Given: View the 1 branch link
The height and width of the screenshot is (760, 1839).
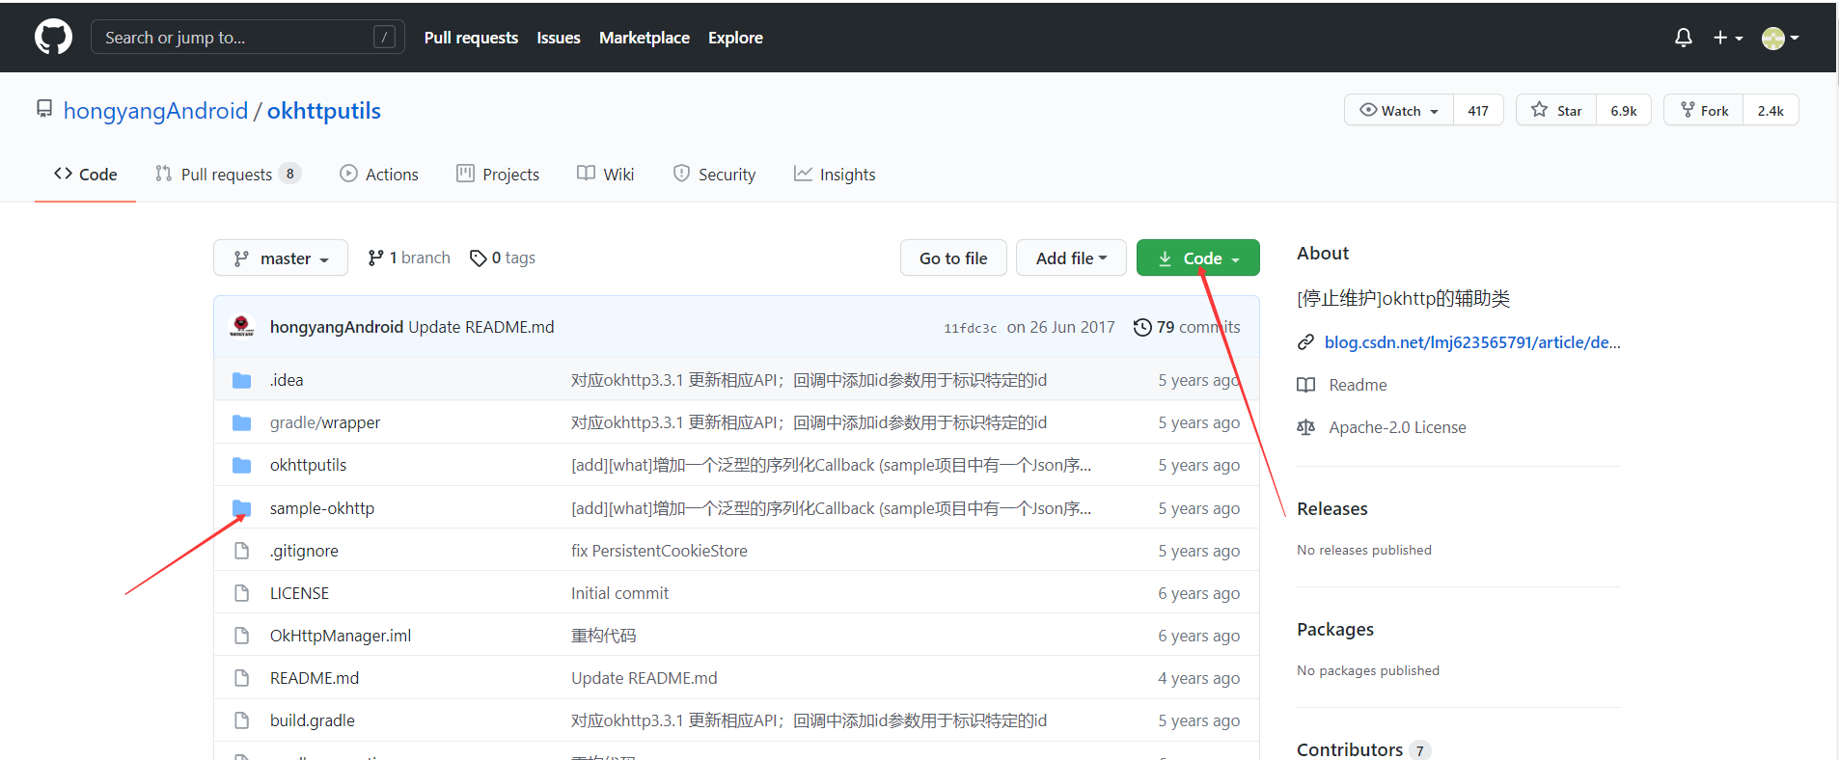Looking at the screenshot, I should point(409,258).
